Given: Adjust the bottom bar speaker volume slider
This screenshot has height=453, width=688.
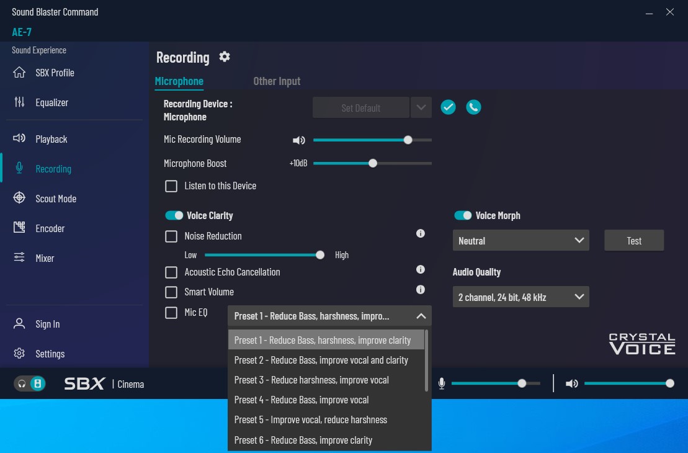Looking at the screenshot, I should click(x=629, y=383).
